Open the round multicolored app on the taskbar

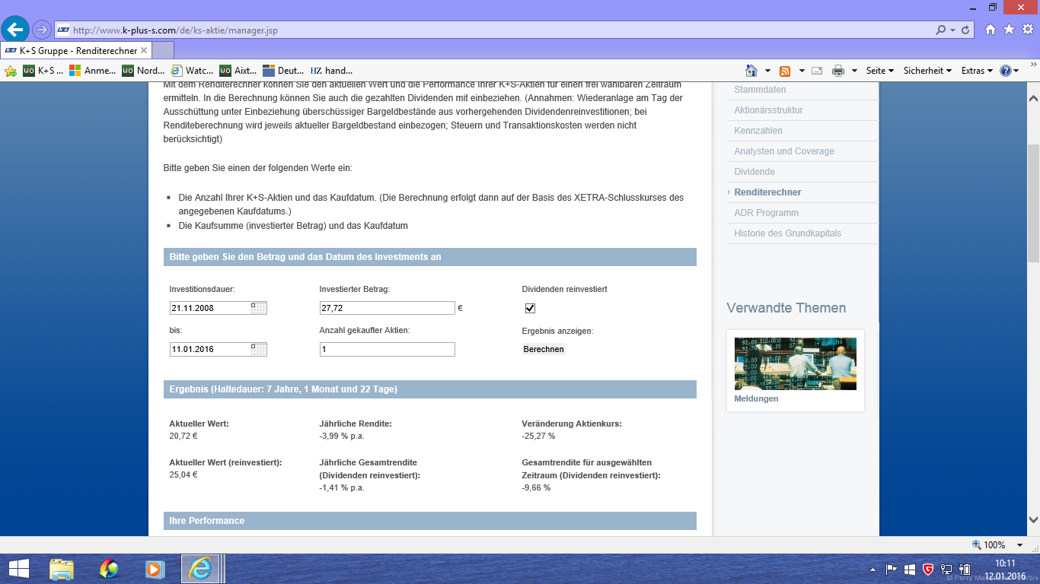coord(109,568)
